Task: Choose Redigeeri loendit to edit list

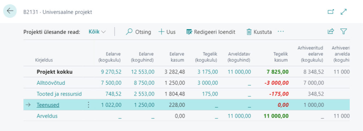Action: (211, 32)
